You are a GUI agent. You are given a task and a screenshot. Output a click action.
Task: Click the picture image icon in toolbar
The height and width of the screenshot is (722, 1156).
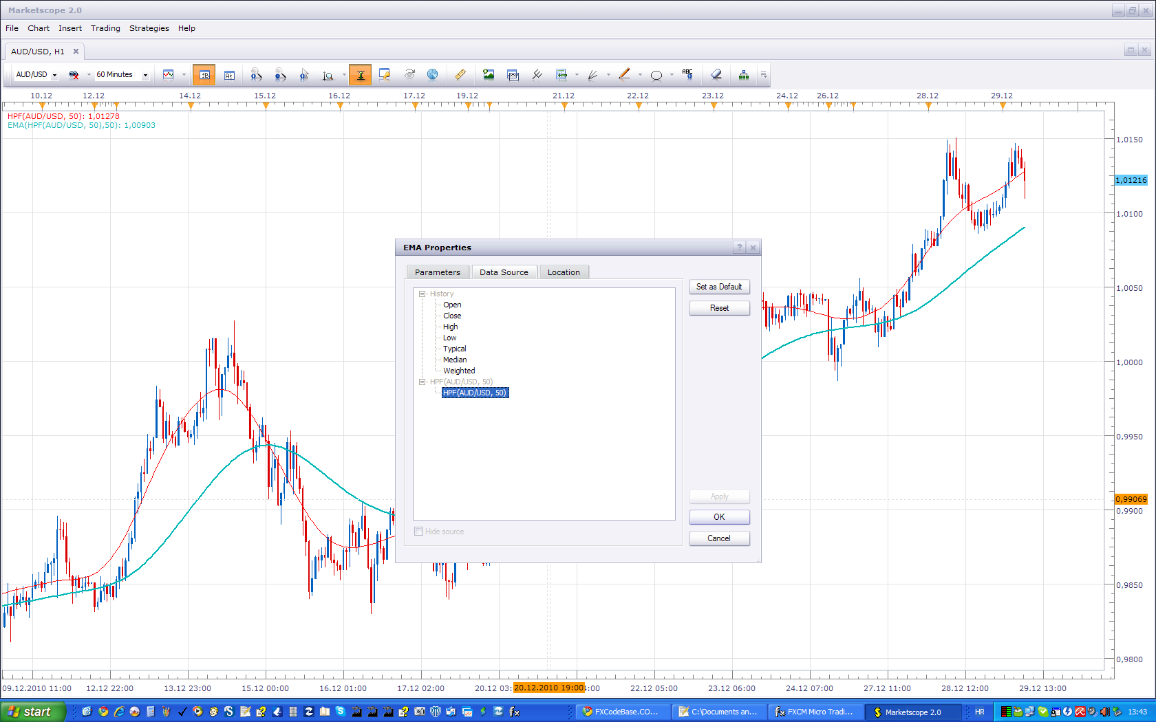489,75
